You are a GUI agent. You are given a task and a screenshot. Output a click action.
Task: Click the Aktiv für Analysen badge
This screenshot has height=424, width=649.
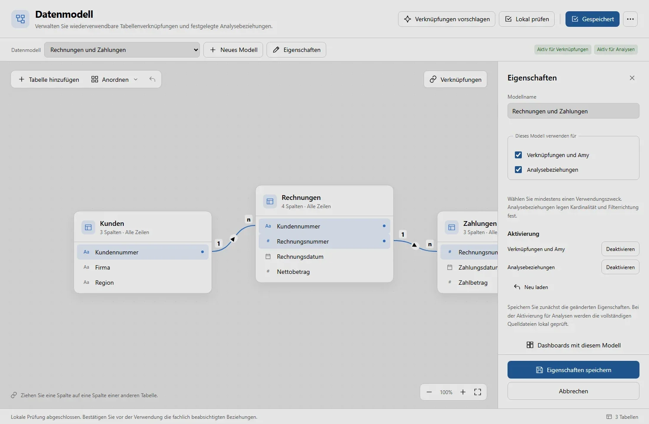[x=616, y=49]
